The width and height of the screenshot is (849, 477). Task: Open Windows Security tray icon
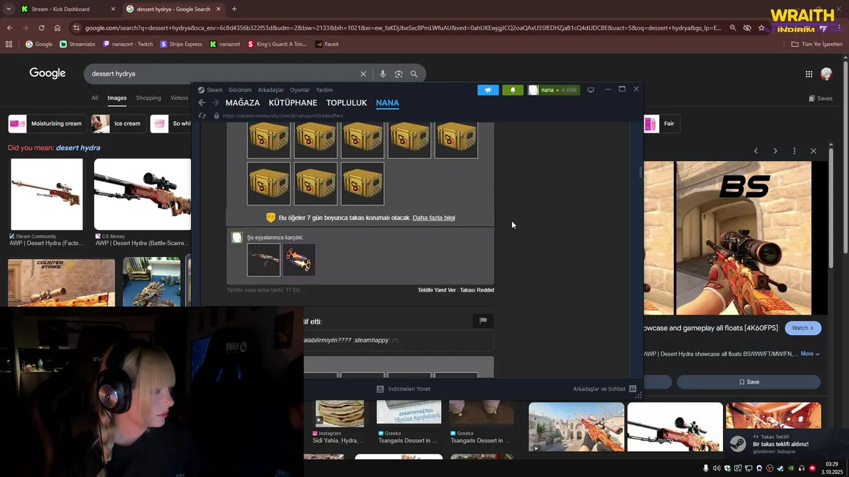click(728, 468)
